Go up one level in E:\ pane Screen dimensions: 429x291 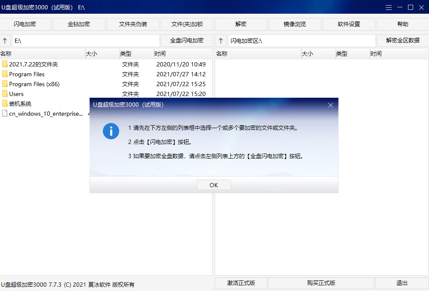(5, 41)
